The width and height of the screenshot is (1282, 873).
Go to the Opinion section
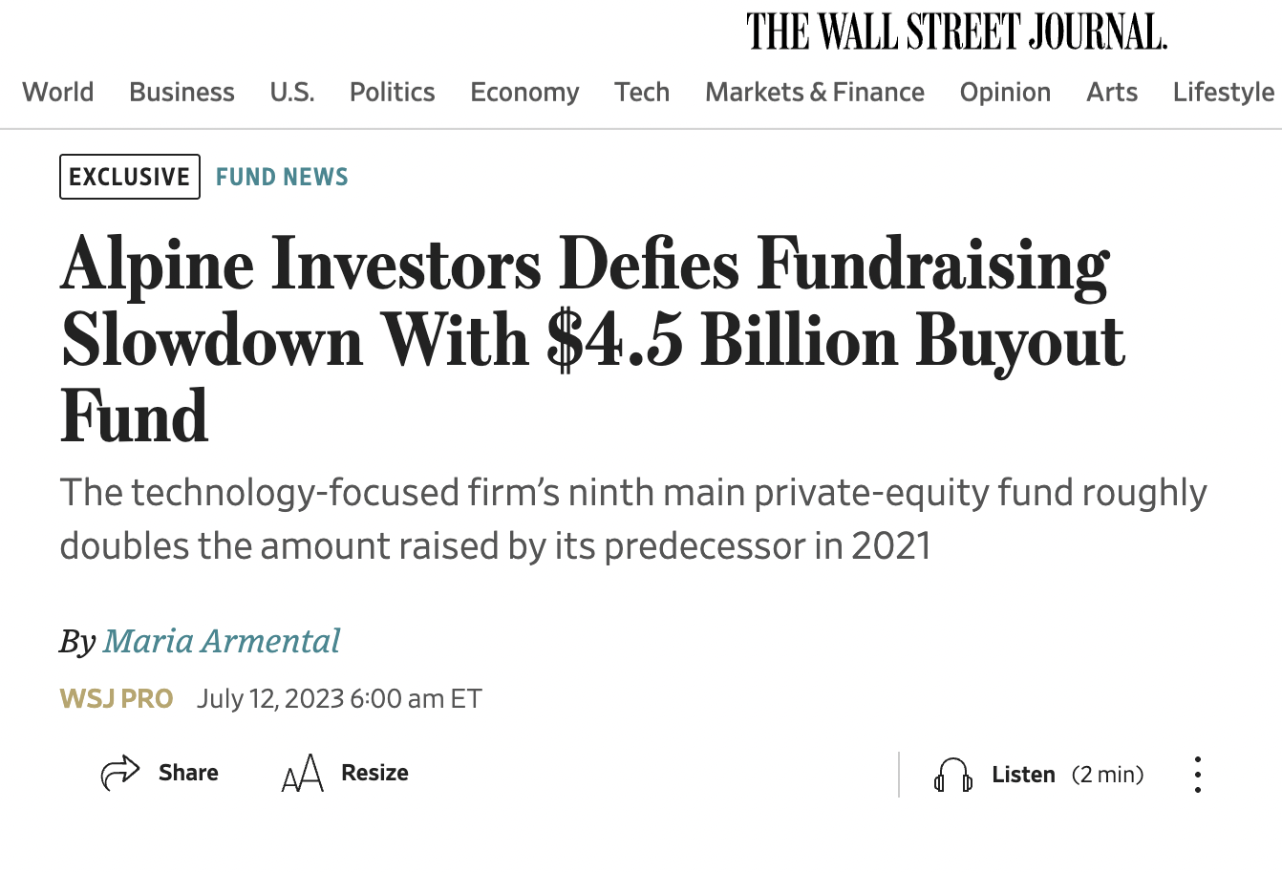1005,93
